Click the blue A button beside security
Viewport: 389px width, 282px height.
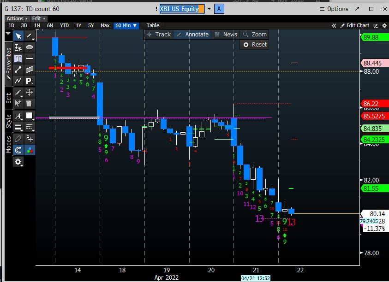pos(219,9)
